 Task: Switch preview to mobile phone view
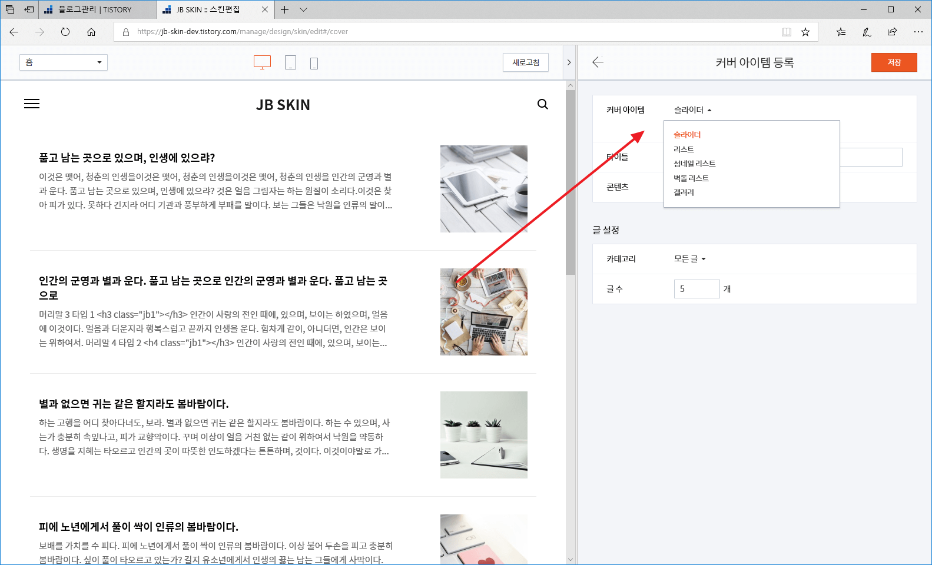coord(314,63)
